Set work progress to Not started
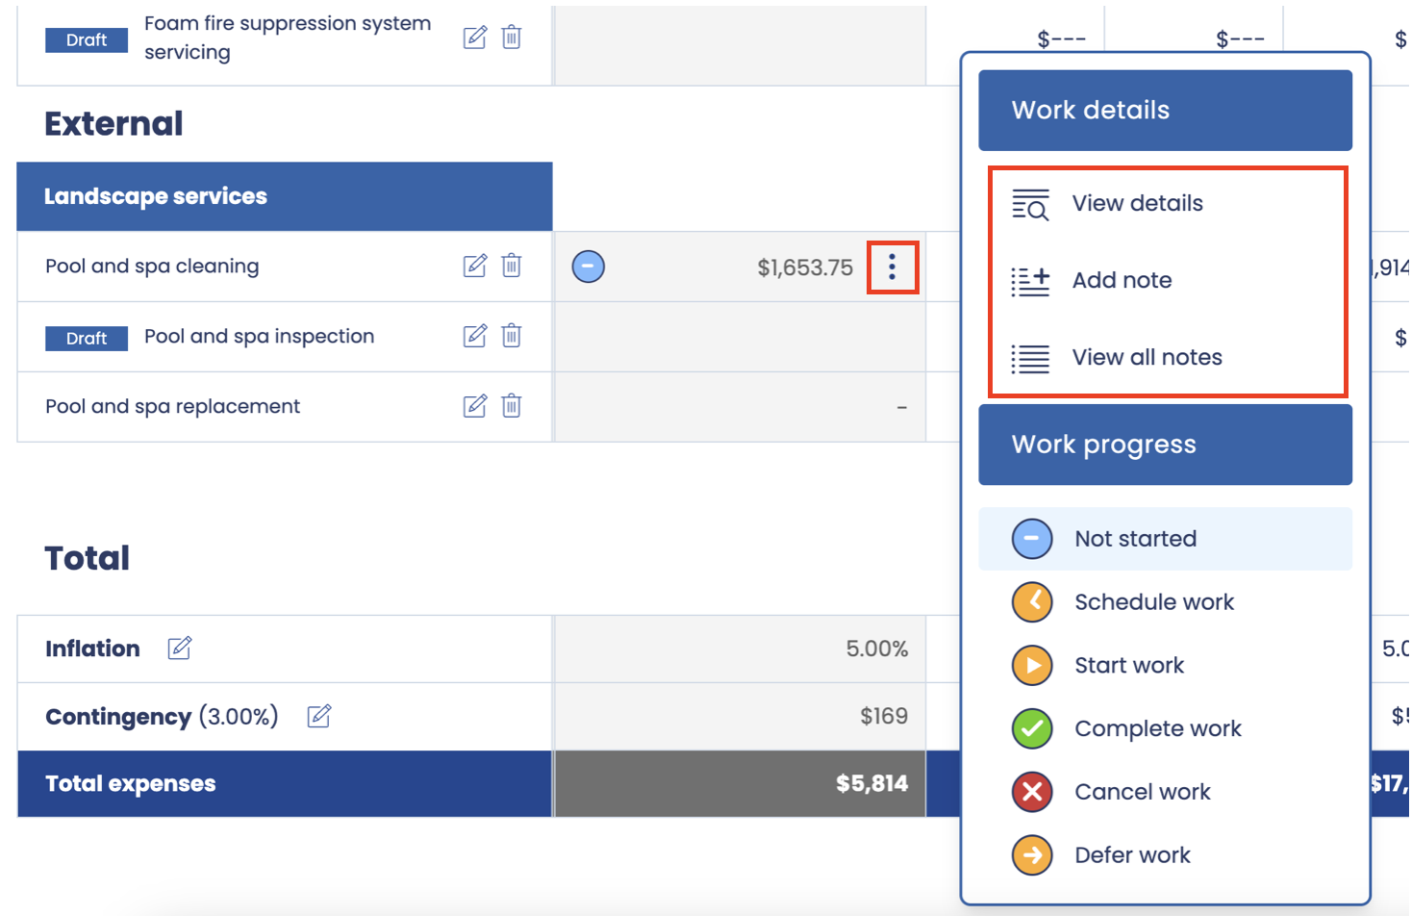Image resolution: width=1412 pixels, height=916 pixels. pos(1135,539)
